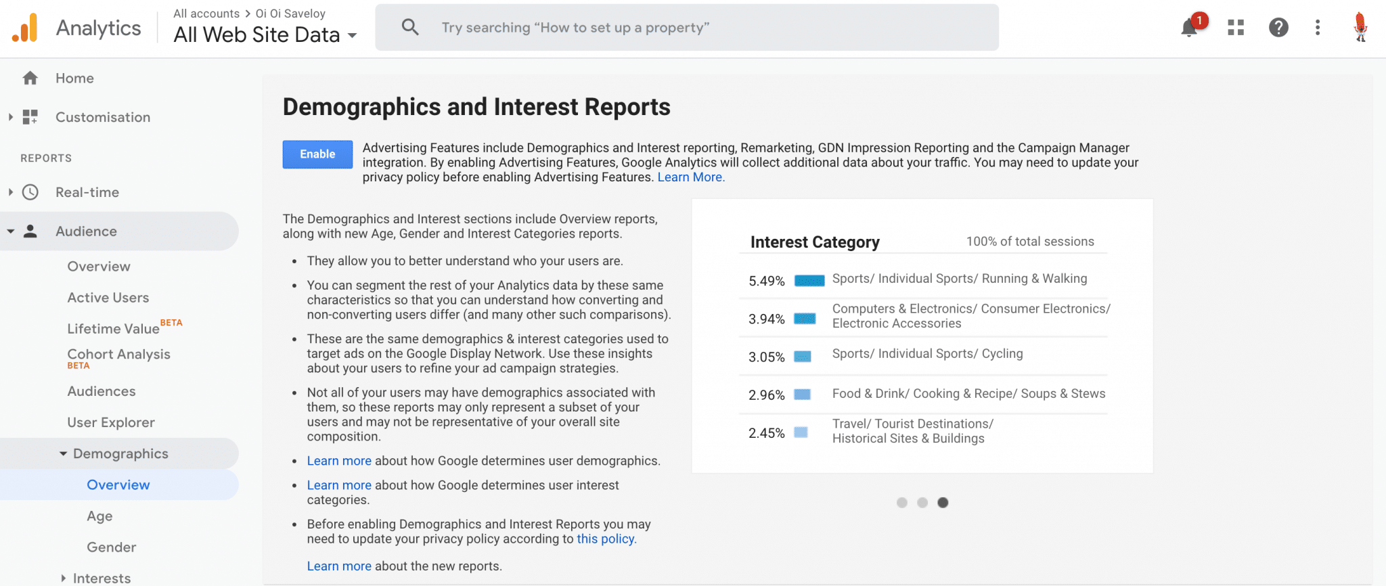Open the All Web Site Data dropdown
1386x586 pixels.
pos(265,35)
